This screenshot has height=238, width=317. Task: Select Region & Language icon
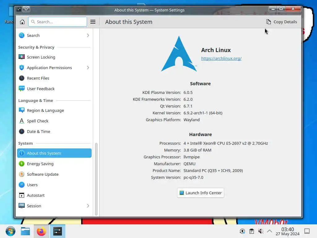(x=22, y=110)
